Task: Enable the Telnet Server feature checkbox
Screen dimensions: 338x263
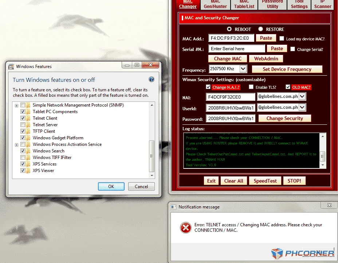Action: [x=23, y=125]
